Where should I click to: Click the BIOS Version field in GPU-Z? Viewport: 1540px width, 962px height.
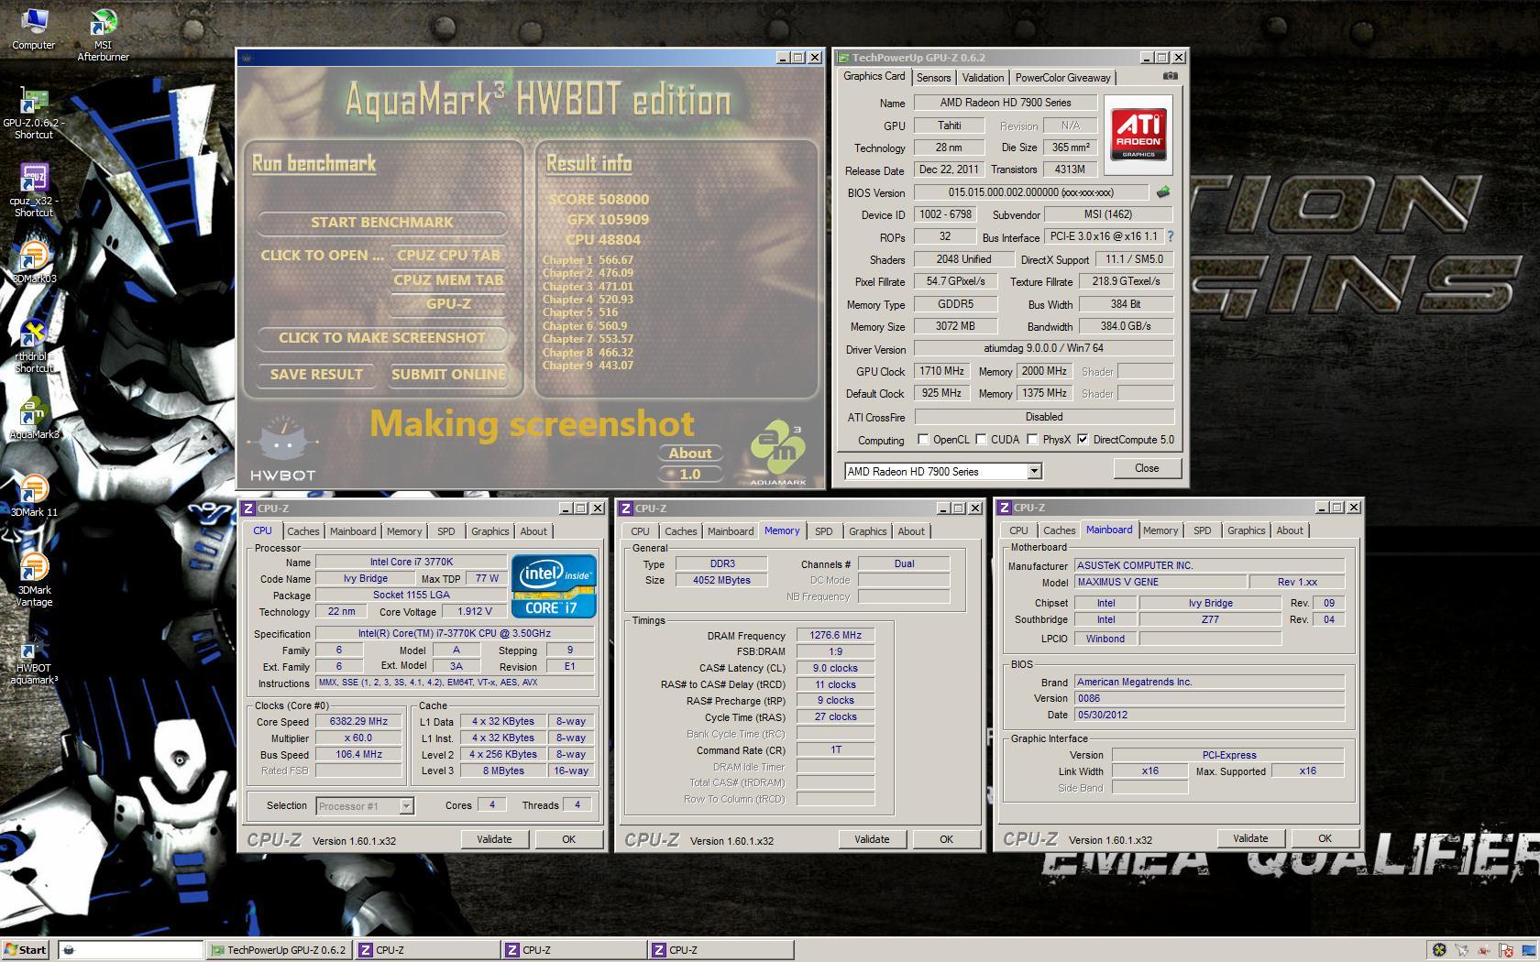click(1030, 193)
